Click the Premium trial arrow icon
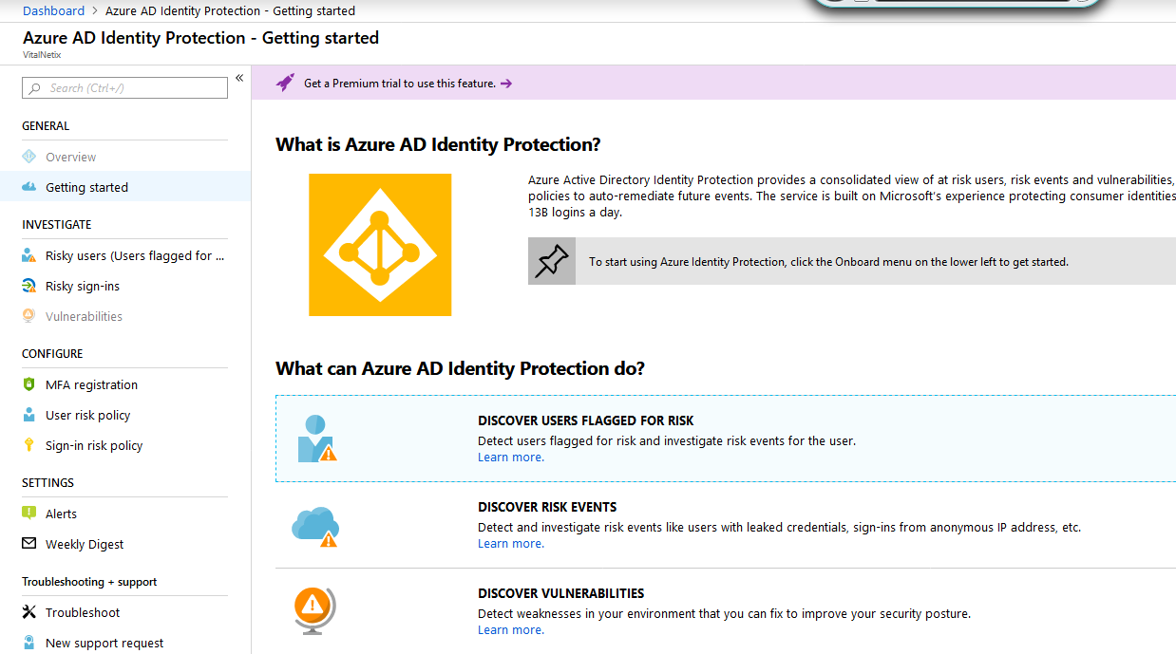This screenshot has height=654, width=1176. pyautogui.click(x=506, y=84)
